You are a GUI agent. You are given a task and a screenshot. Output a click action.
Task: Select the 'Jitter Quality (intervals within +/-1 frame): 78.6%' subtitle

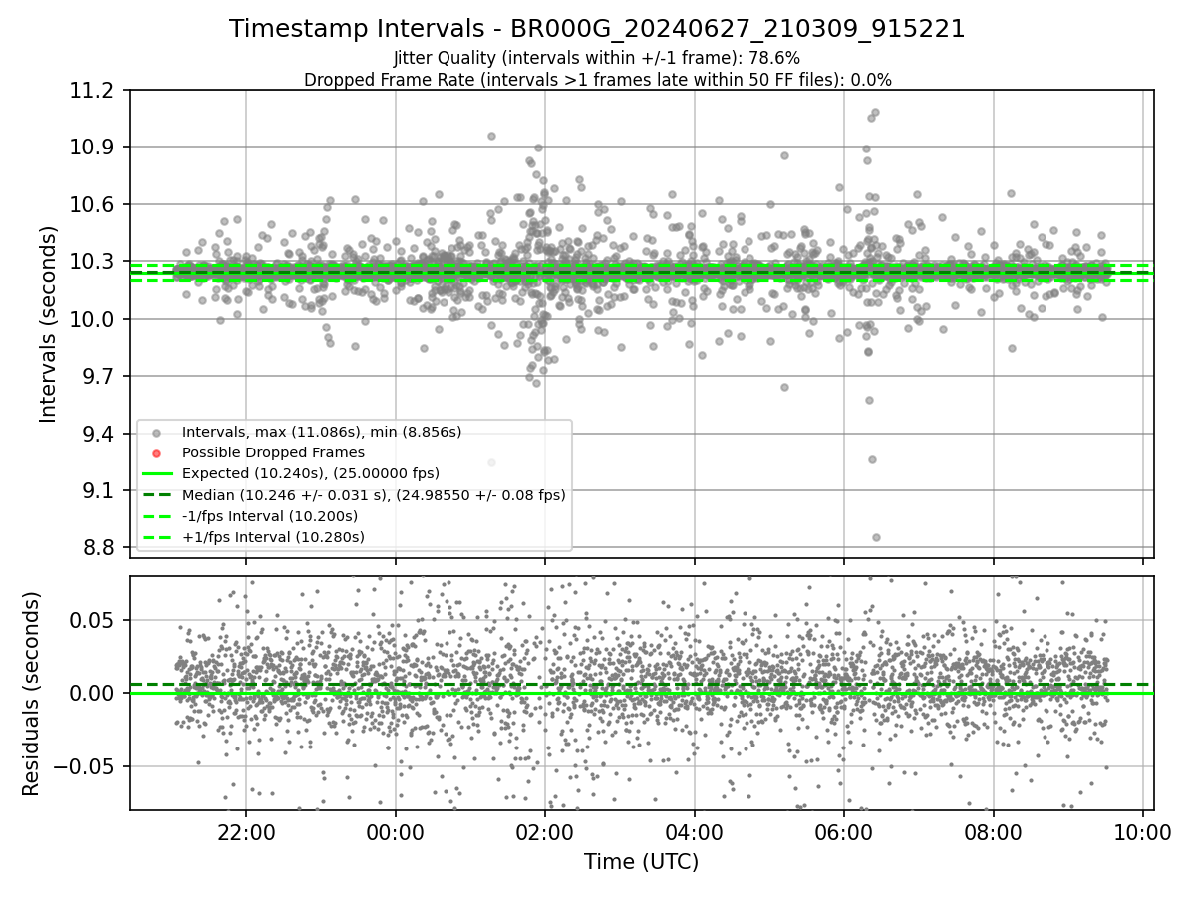coord(597,58)
